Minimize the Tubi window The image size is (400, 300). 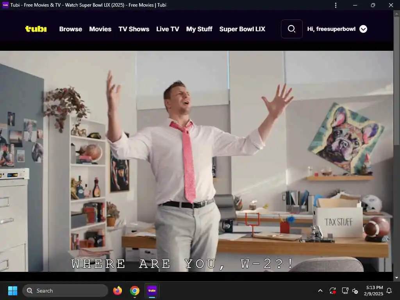point(355,5)
